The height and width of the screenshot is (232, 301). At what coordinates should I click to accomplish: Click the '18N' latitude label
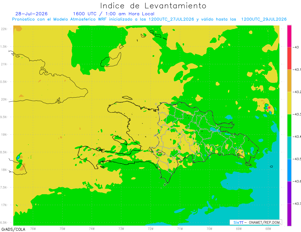[x=4, y=170]
